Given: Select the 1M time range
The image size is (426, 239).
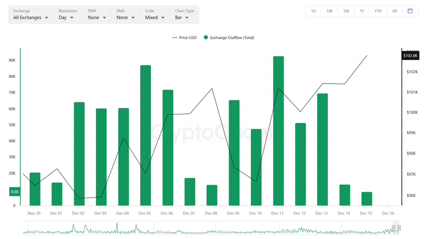Looking at the screenshot, I should click(346, 11).
